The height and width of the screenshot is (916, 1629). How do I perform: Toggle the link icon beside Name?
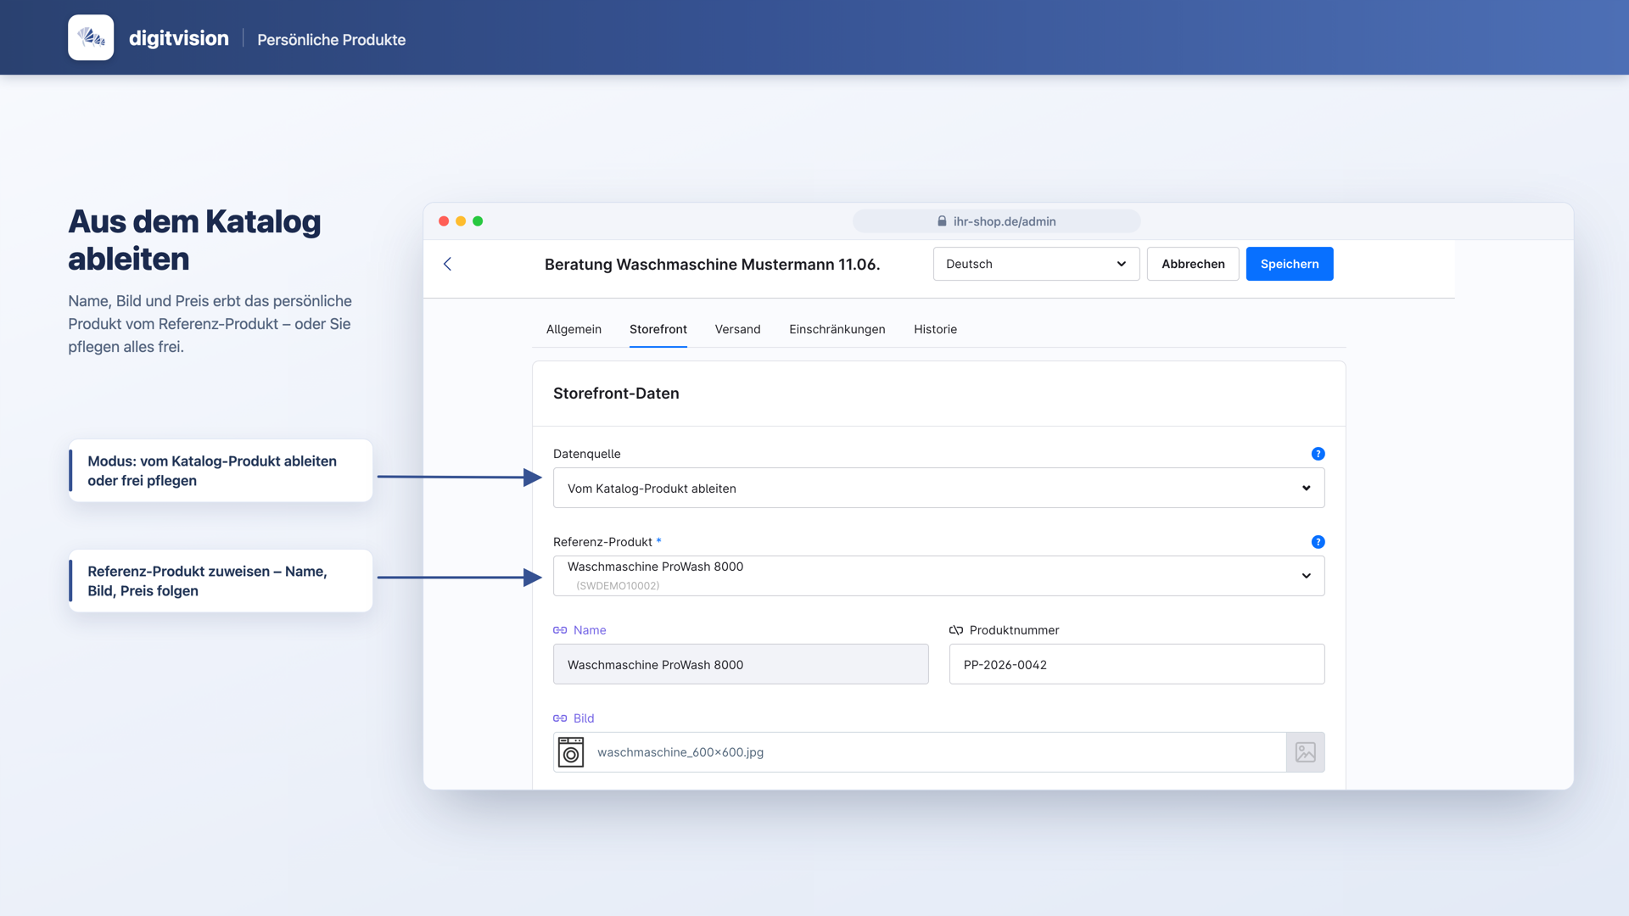coord(560,630)
